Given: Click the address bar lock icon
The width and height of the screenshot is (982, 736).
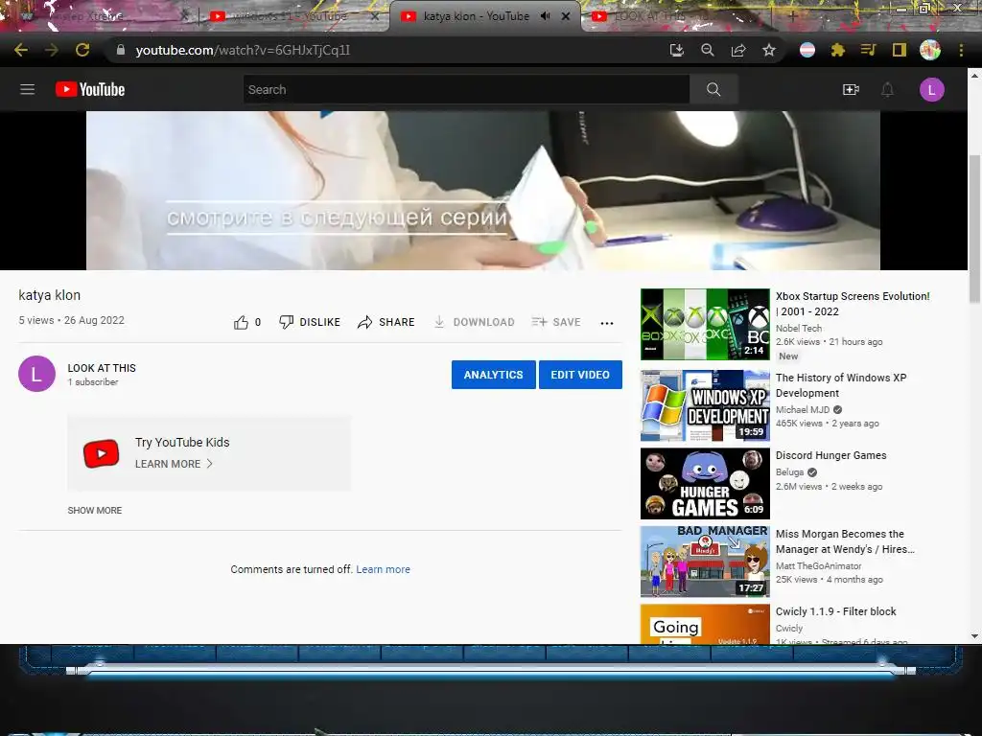Looking at the screenshot, I should (x=121, y=50).
